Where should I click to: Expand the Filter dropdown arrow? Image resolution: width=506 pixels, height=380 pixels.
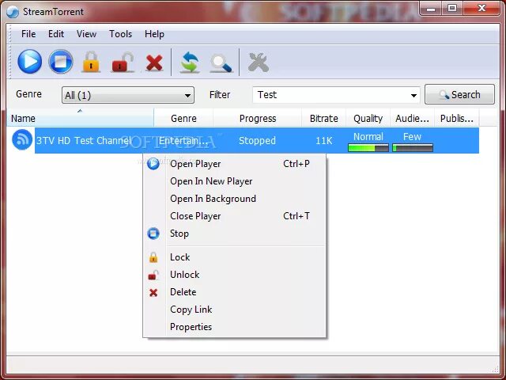413,95
